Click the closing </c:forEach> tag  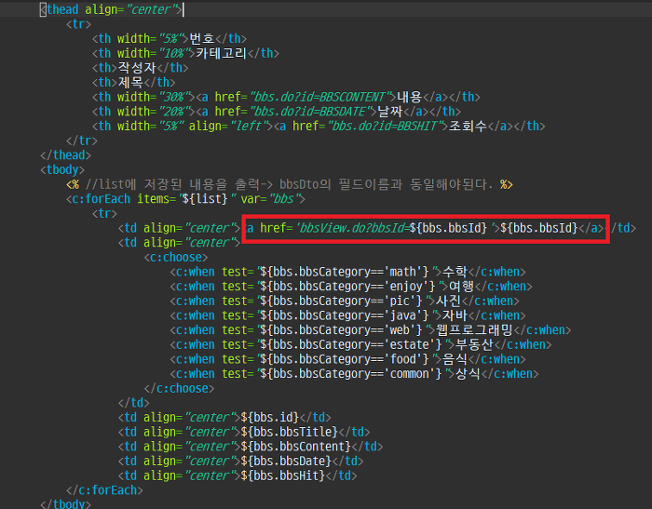coord(104,489)
